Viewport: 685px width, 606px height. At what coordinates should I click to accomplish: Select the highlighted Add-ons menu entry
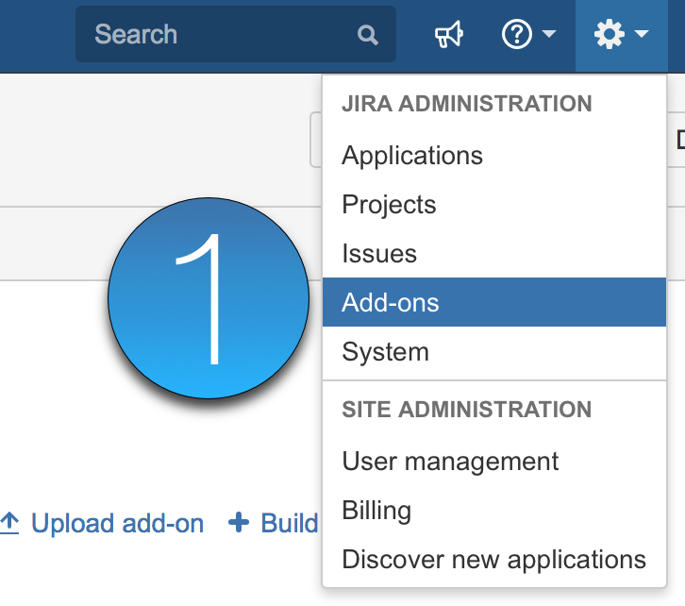[x=391, y=303]
